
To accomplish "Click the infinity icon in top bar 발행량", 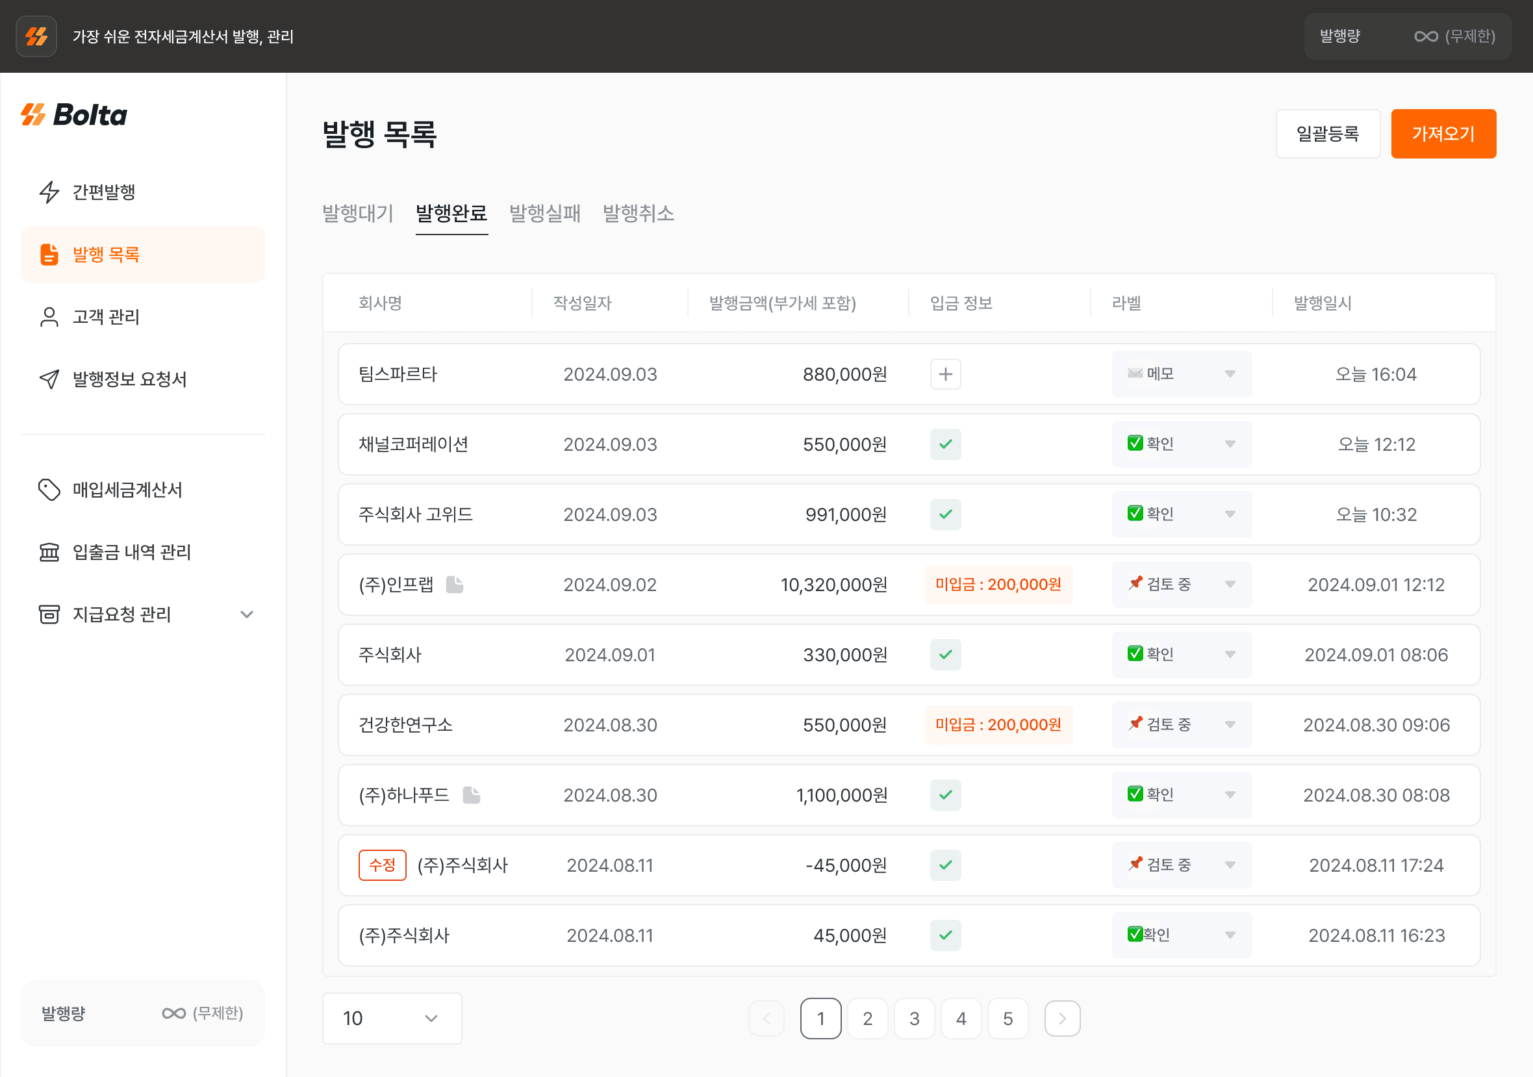I will pyautogui.click(x=1426, y=36).
